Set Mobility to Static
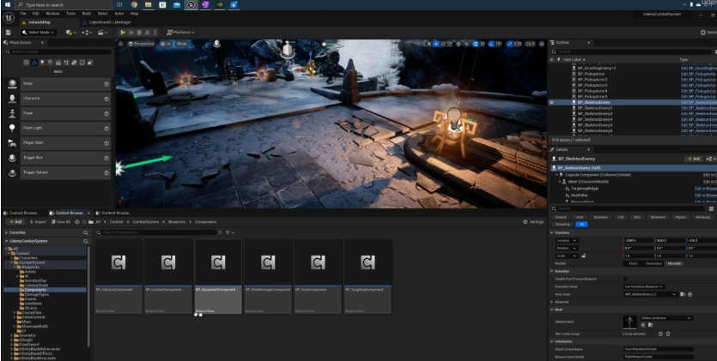Image resolution: width=717 pixels, height=361 pixels. (x=634, y=264)
